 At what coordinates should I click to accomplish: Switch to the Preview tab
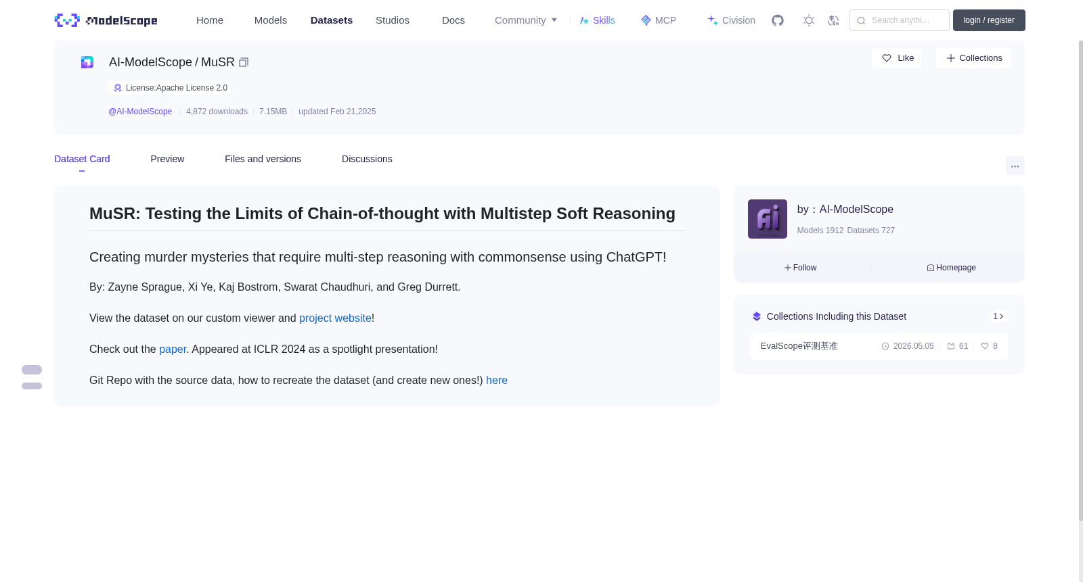[x=167, y=159]
